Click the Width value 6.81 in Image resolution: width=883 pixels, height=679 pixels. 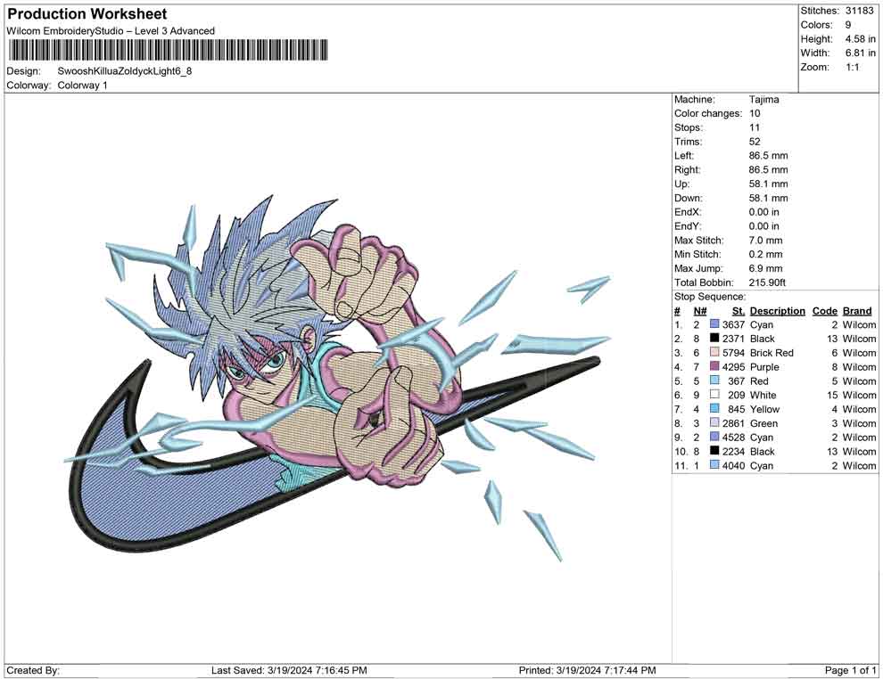pyautogui.click(x=860, y=53)
